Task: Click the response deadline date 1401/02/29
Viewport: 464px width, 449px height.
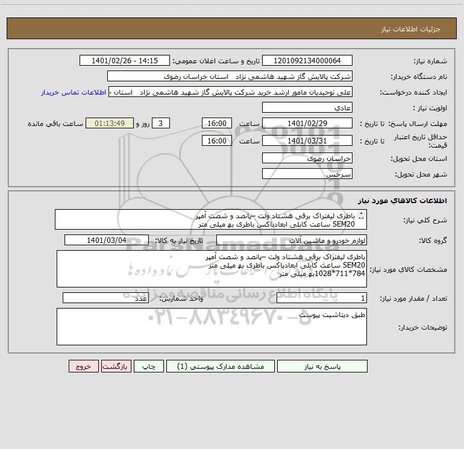Action: coord(307,123)
